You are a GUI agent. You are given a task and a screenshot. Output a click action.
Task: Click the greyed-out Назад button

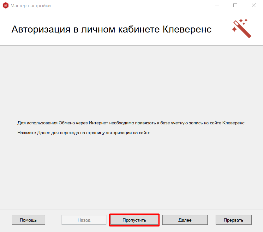(x=84, y=220)
